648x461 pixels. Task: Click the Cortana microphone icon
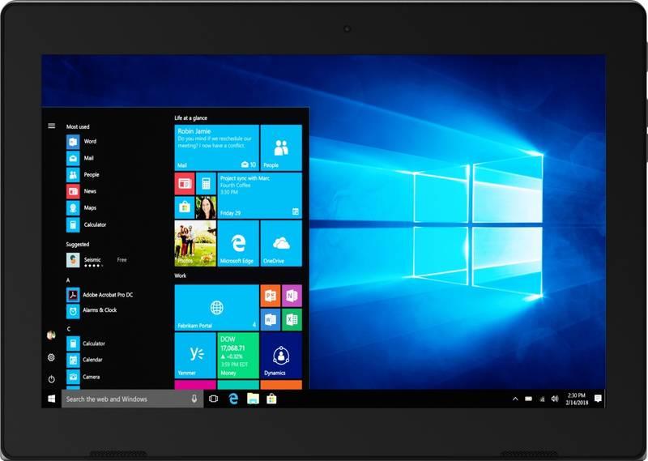click(x=194, y=399)
